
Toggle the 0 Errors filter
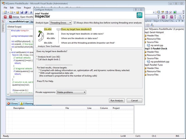click(12, 103)
